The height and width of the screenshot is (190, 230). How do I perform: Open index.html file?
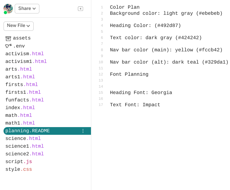[20, 108]
